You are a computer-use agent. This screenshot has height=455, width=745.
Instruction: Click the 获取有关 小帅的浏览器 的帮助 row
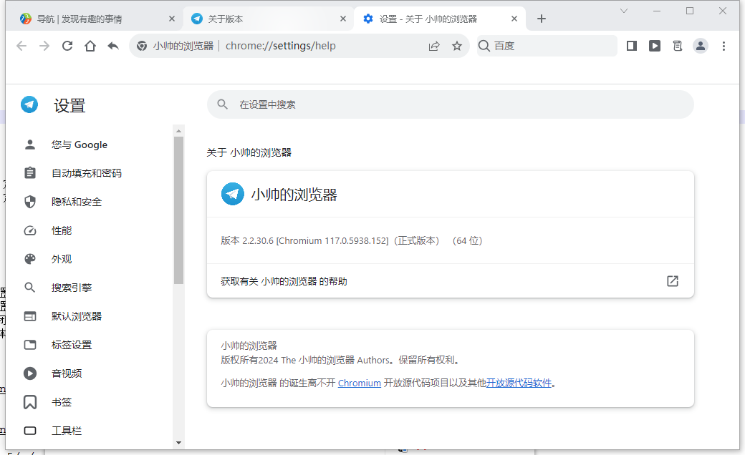tap(451, 281)
